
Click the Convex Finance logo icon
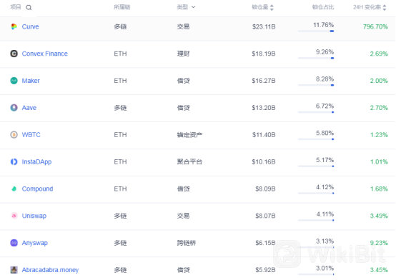14,54
